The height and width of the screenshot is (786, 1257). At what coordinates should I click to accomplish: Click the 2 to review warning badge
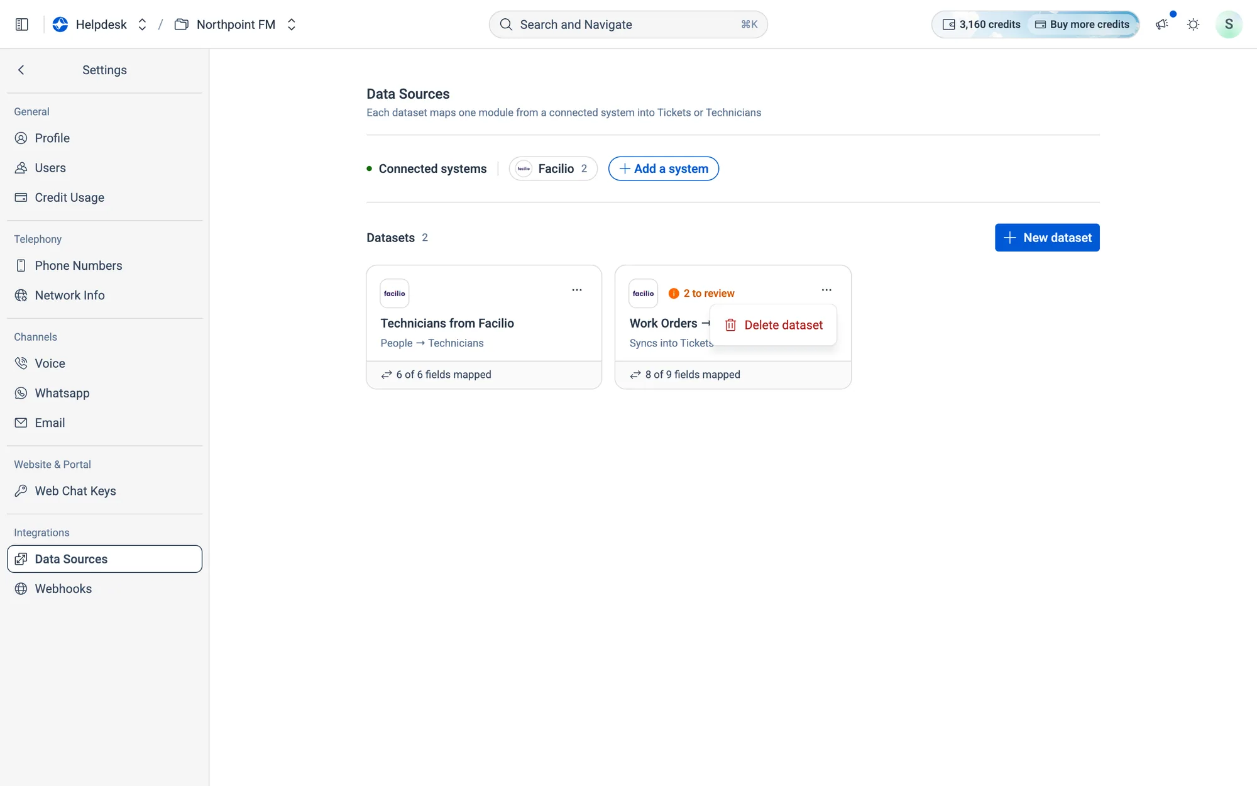tap(701, 294)
